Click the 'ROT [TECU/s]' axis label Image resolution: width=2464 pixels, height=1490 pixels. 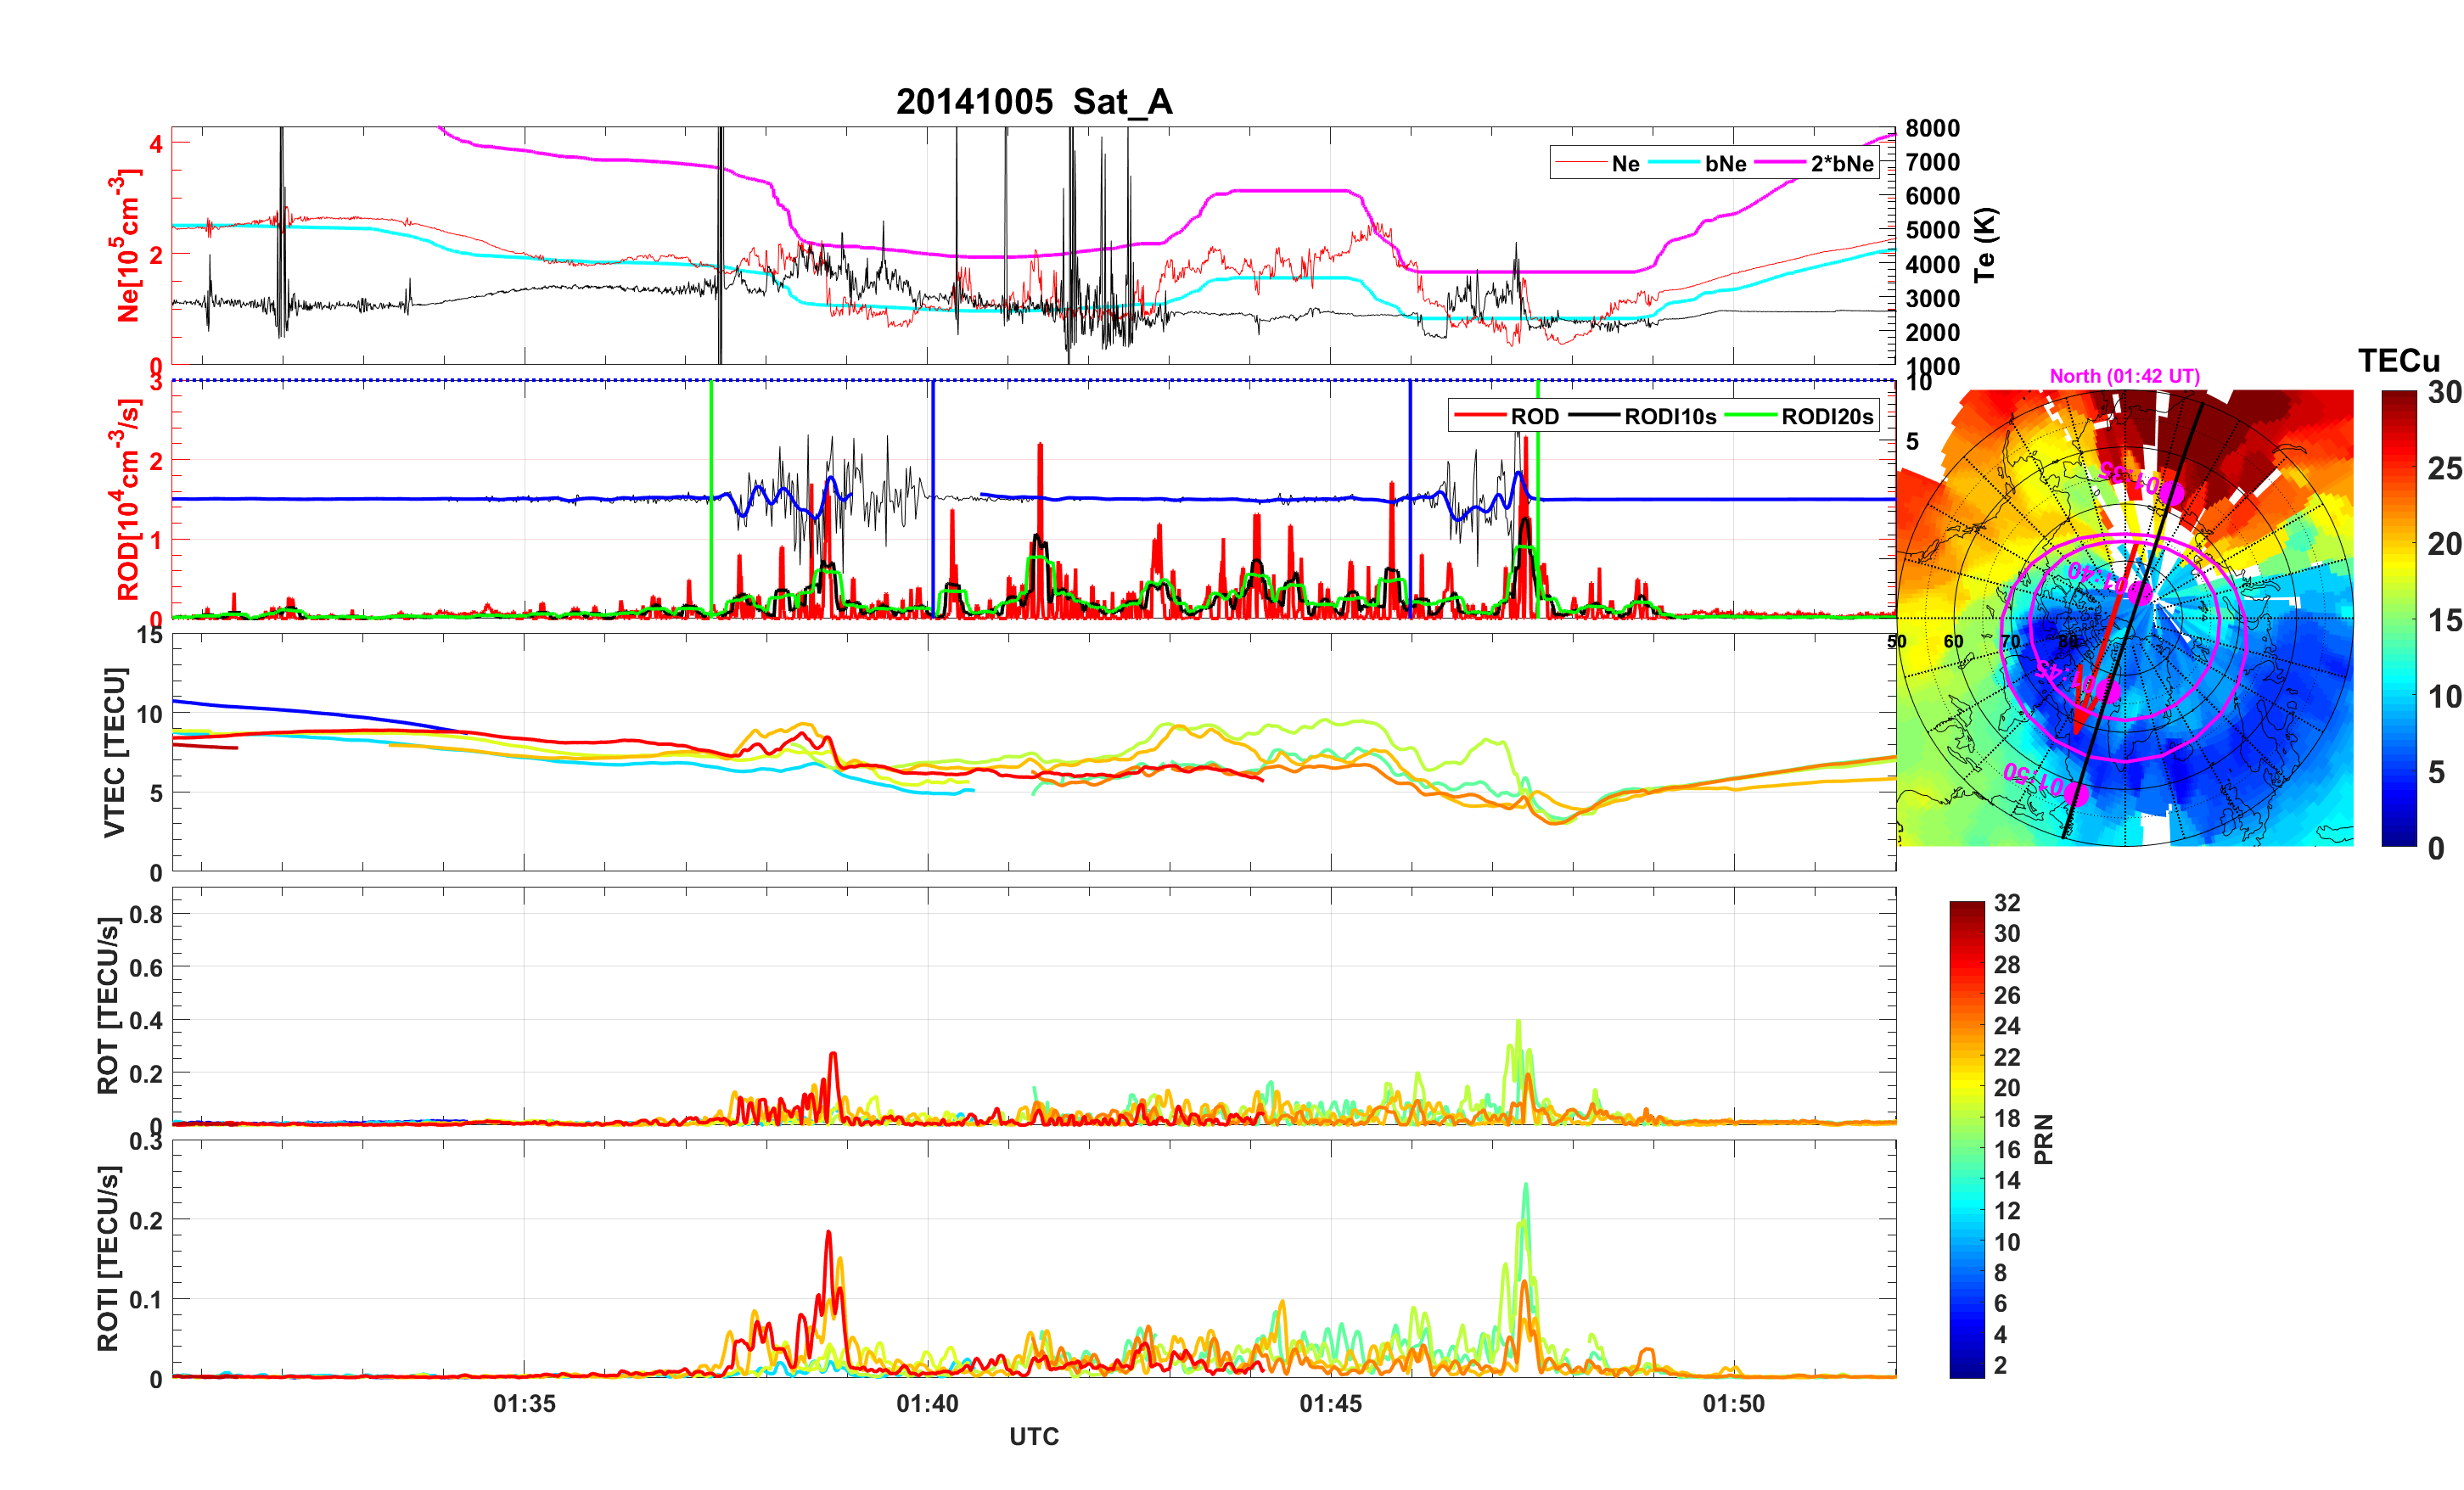(x=108, y=1005)
